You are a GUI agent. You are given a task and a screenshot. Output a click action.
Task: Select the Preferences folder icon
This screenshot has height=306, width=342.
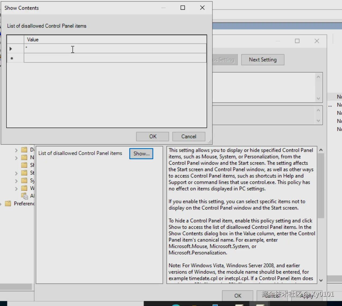(8, 204)
